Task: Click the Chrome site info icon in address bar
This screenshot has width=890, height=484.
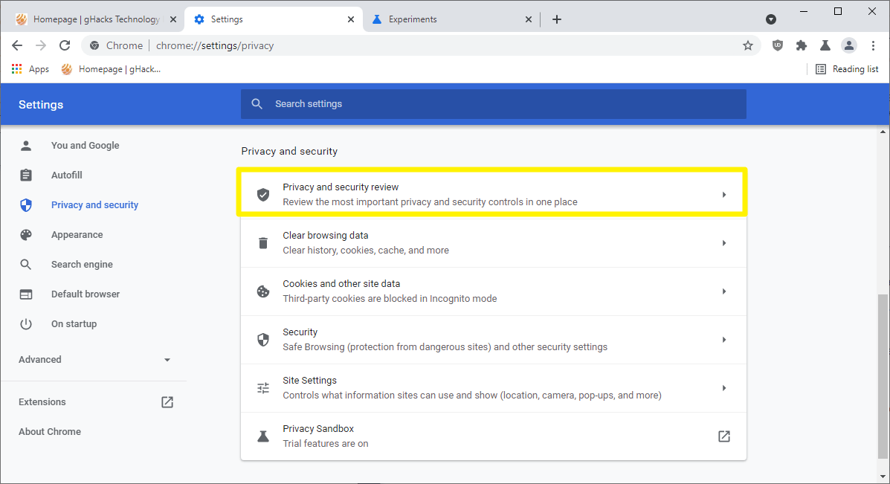Action: tap(94, 45)
